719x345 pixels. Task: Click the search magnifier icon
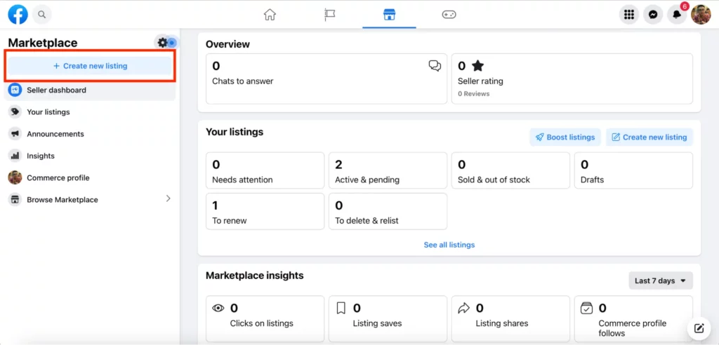click(41, 15)
